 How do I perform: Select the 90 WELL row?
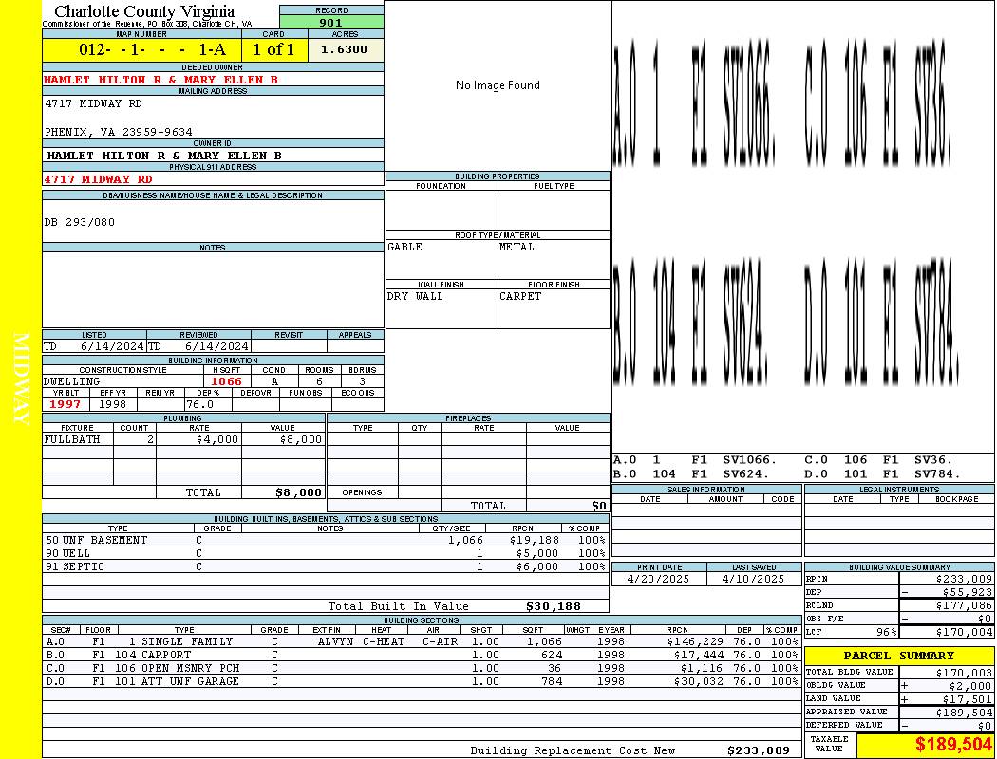pyautogui.click(x=325, y=554)
